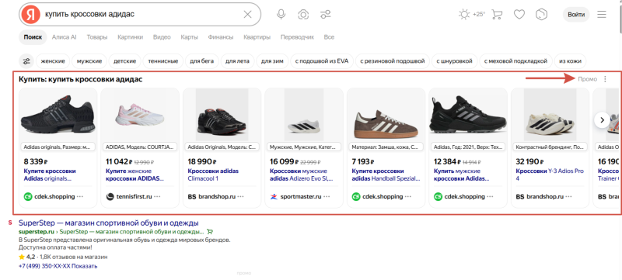Image resolution: width=622 pixels, height=280 pixels.
Task: Open Купить мужские кроссовки Adidas link
Action: [x=460, y=175]
